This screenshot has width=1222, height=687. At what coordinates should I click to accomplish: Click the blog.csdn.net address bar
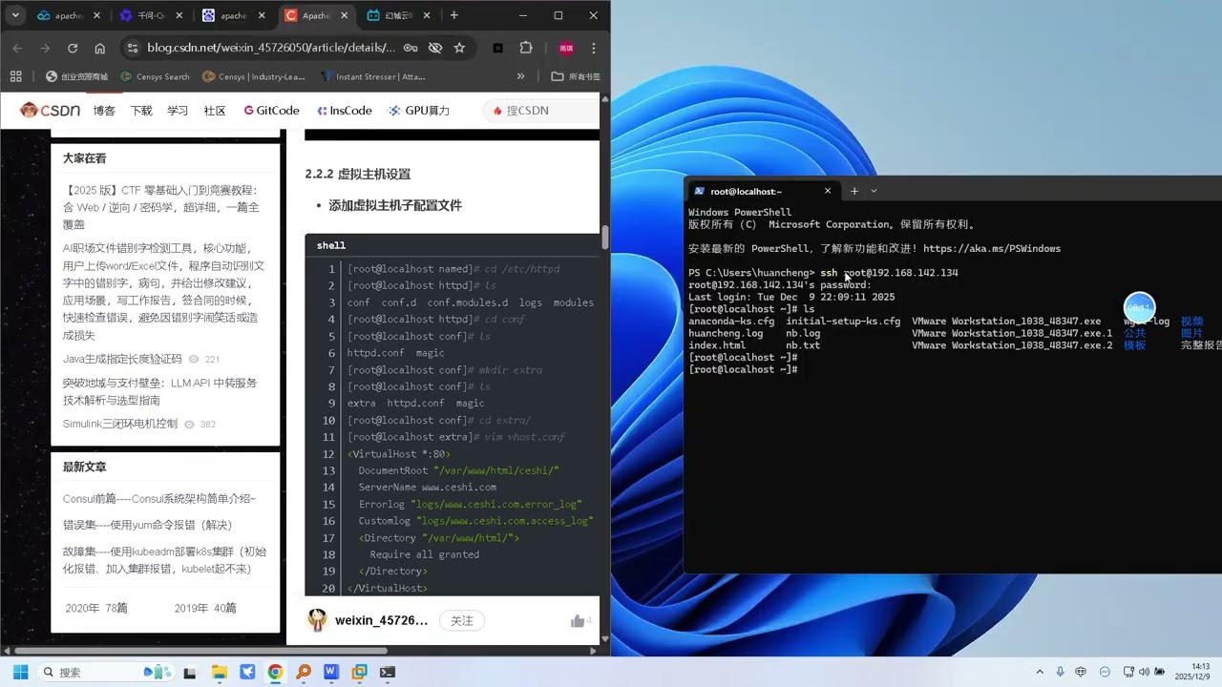coord(271,48)
